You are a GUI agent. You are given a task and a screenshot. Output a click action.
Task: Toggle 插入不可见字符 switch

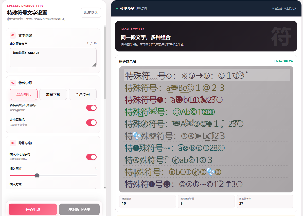pos(91,157)
